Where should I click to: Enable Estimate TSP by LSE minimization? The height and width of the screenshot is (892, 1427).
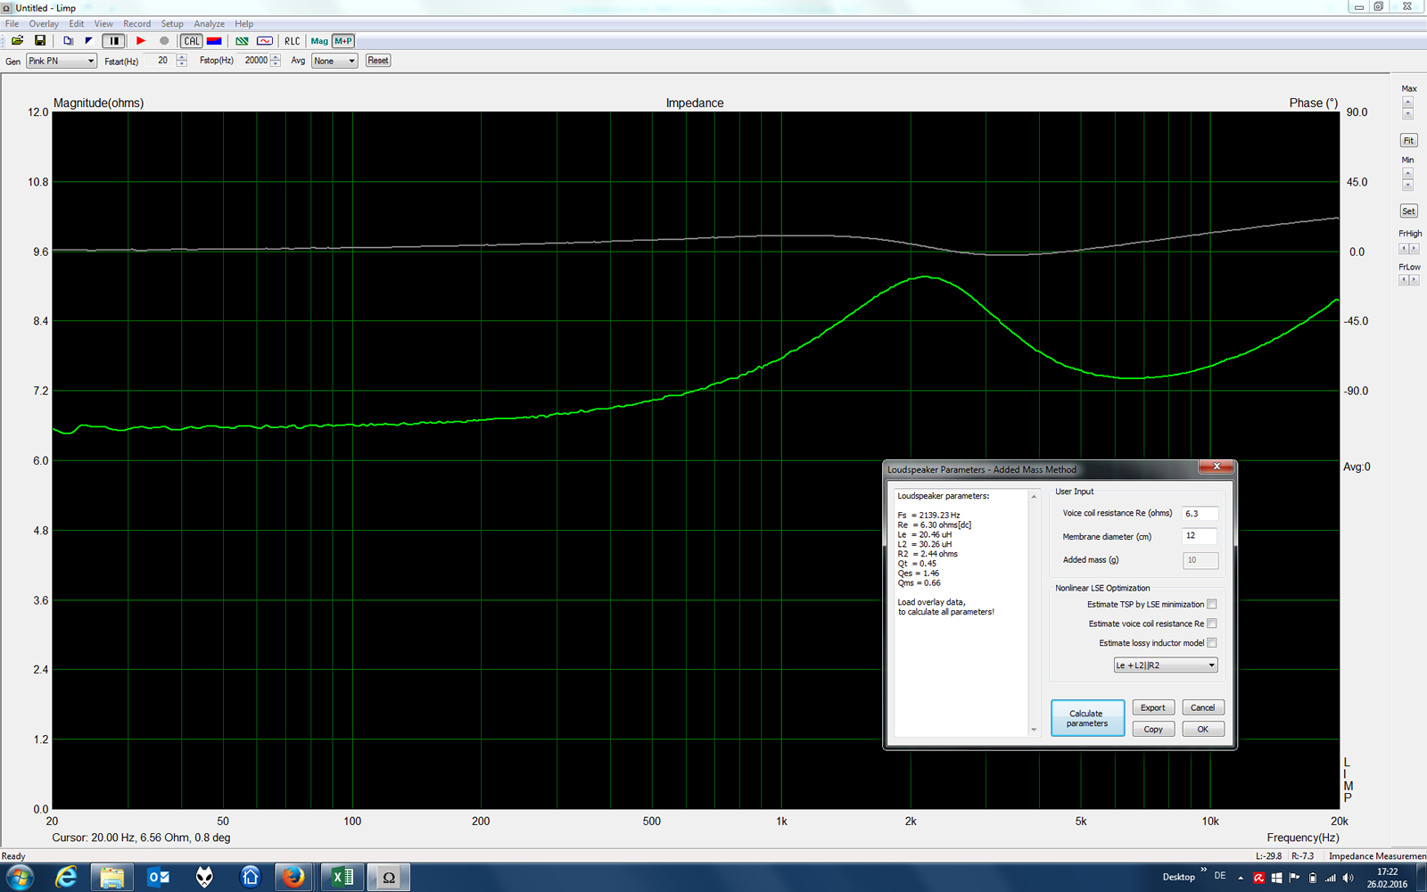click(x=1212, y=605)
